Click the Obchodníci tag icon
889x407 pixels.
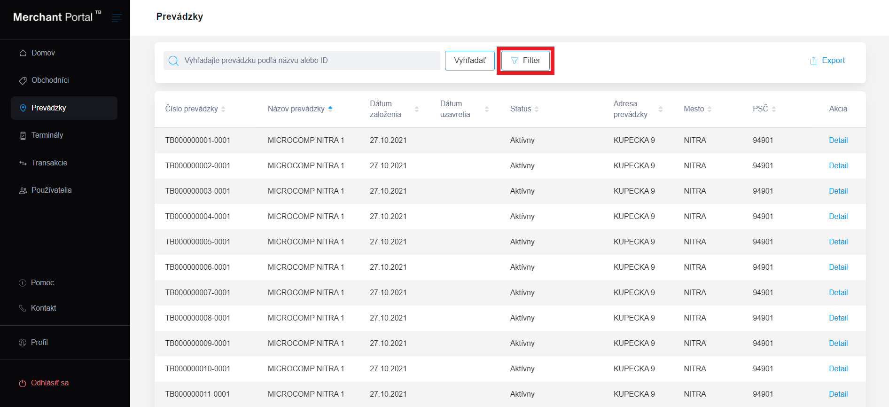[x=23, y=80]
